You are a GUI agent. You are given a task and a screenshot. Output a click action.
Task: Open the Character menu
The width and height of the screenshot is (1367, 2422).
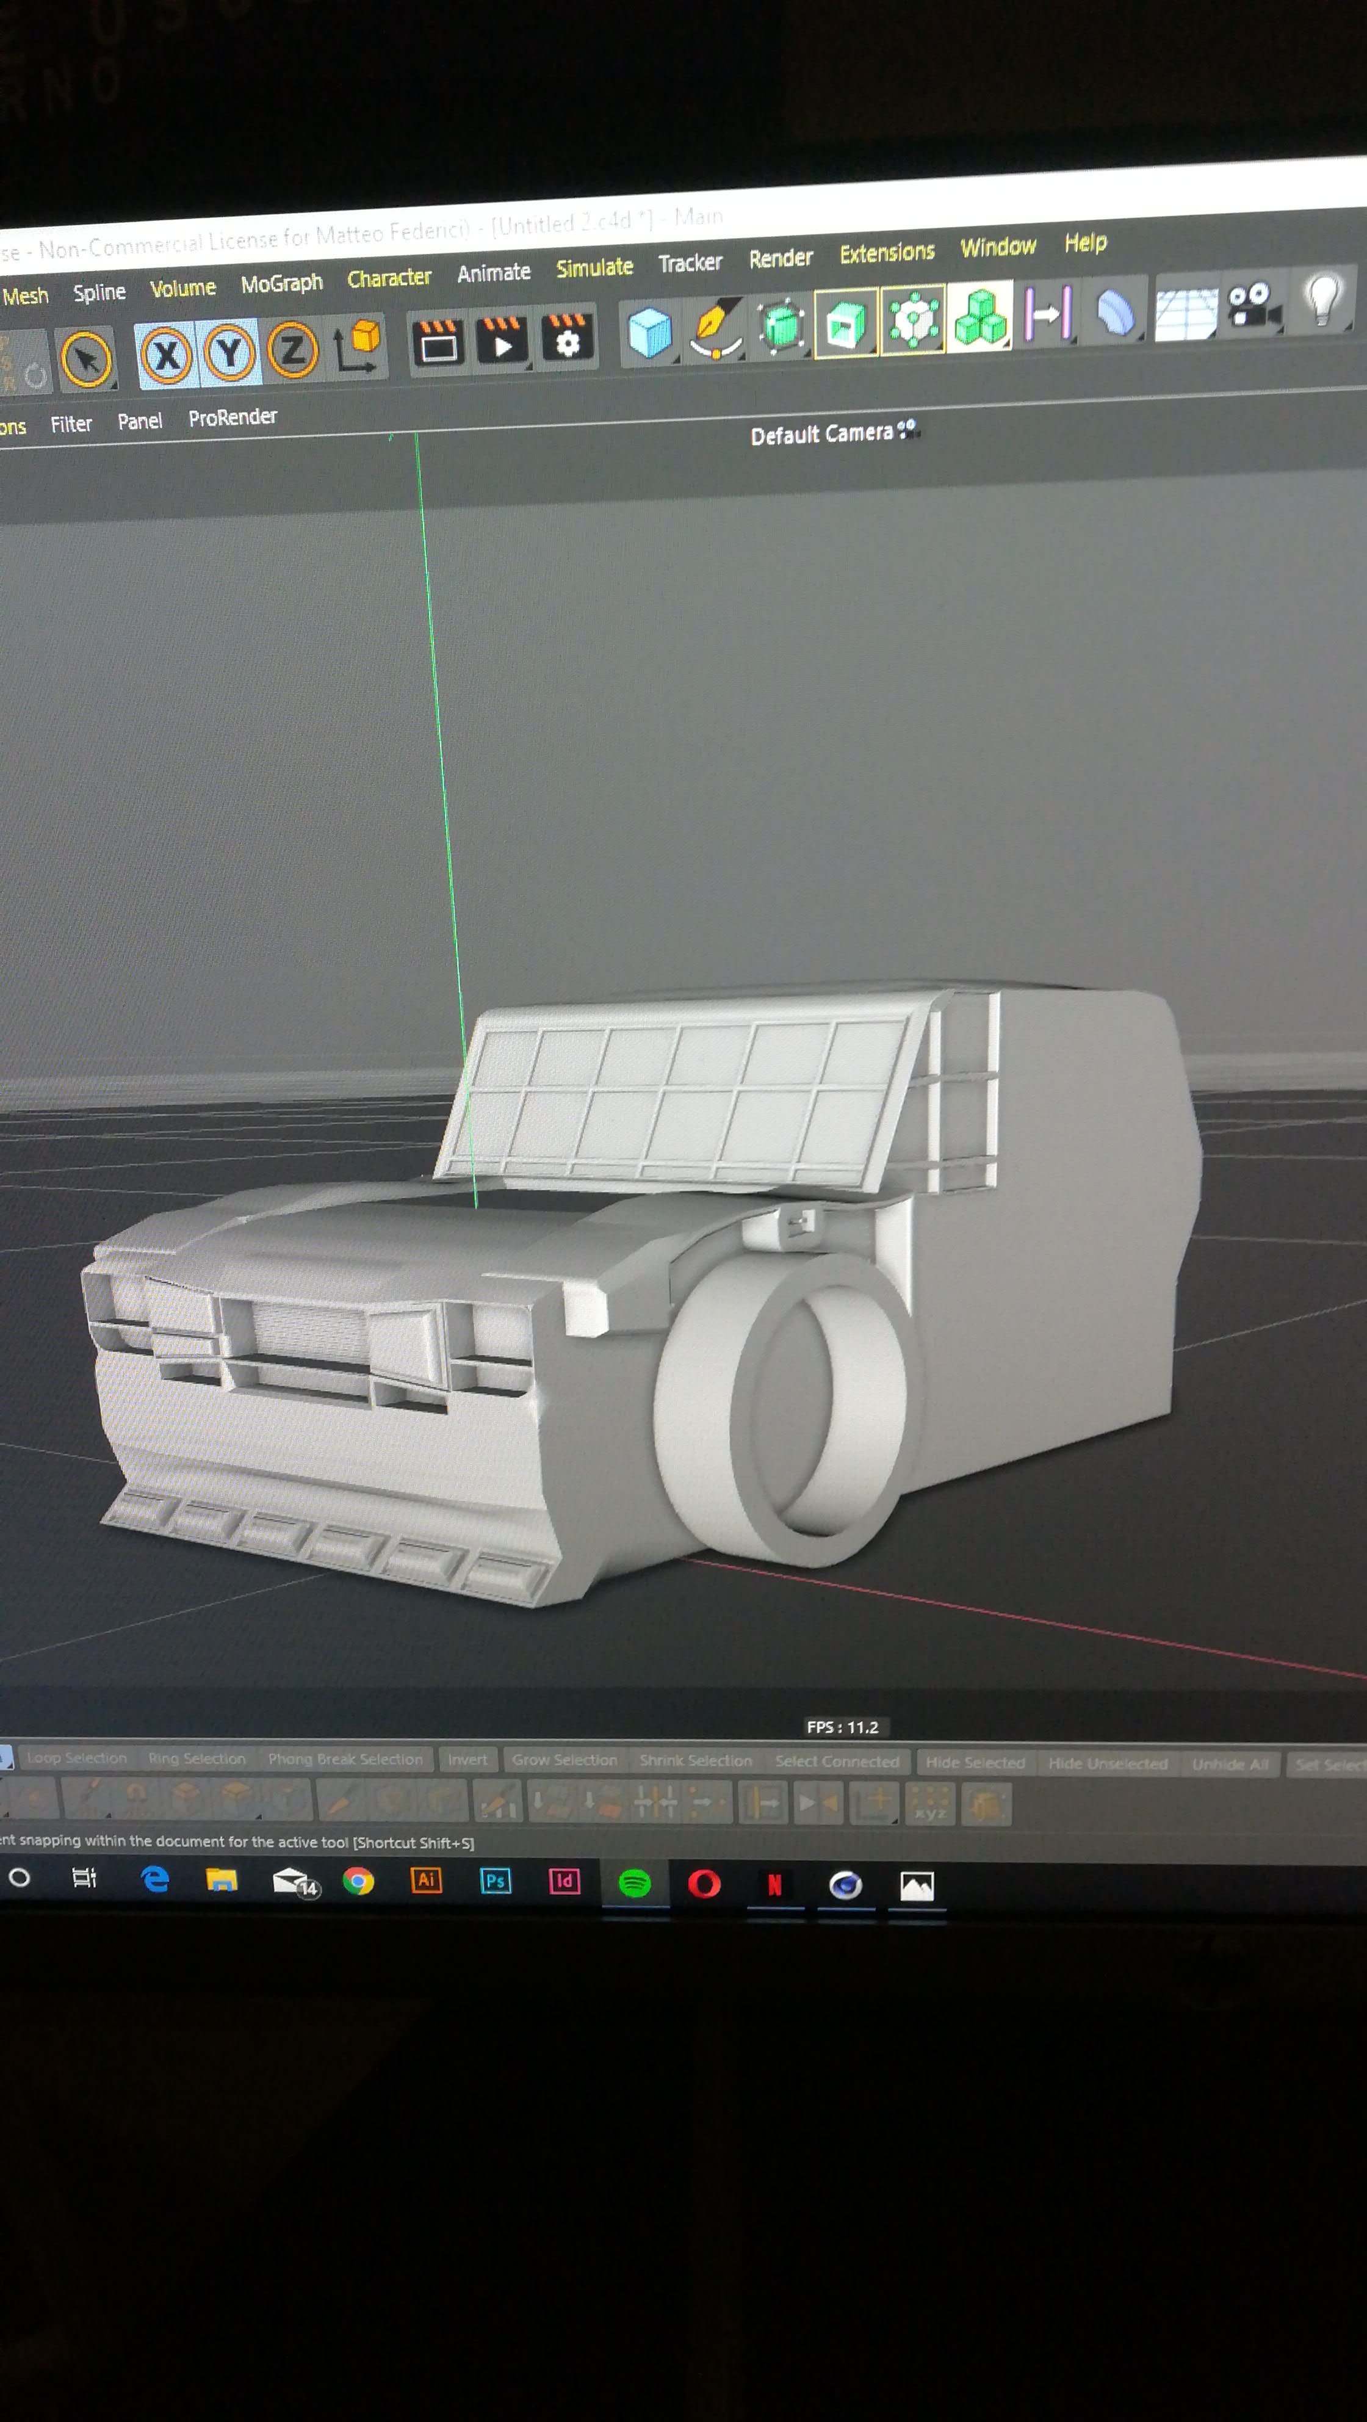coord(388,278)
